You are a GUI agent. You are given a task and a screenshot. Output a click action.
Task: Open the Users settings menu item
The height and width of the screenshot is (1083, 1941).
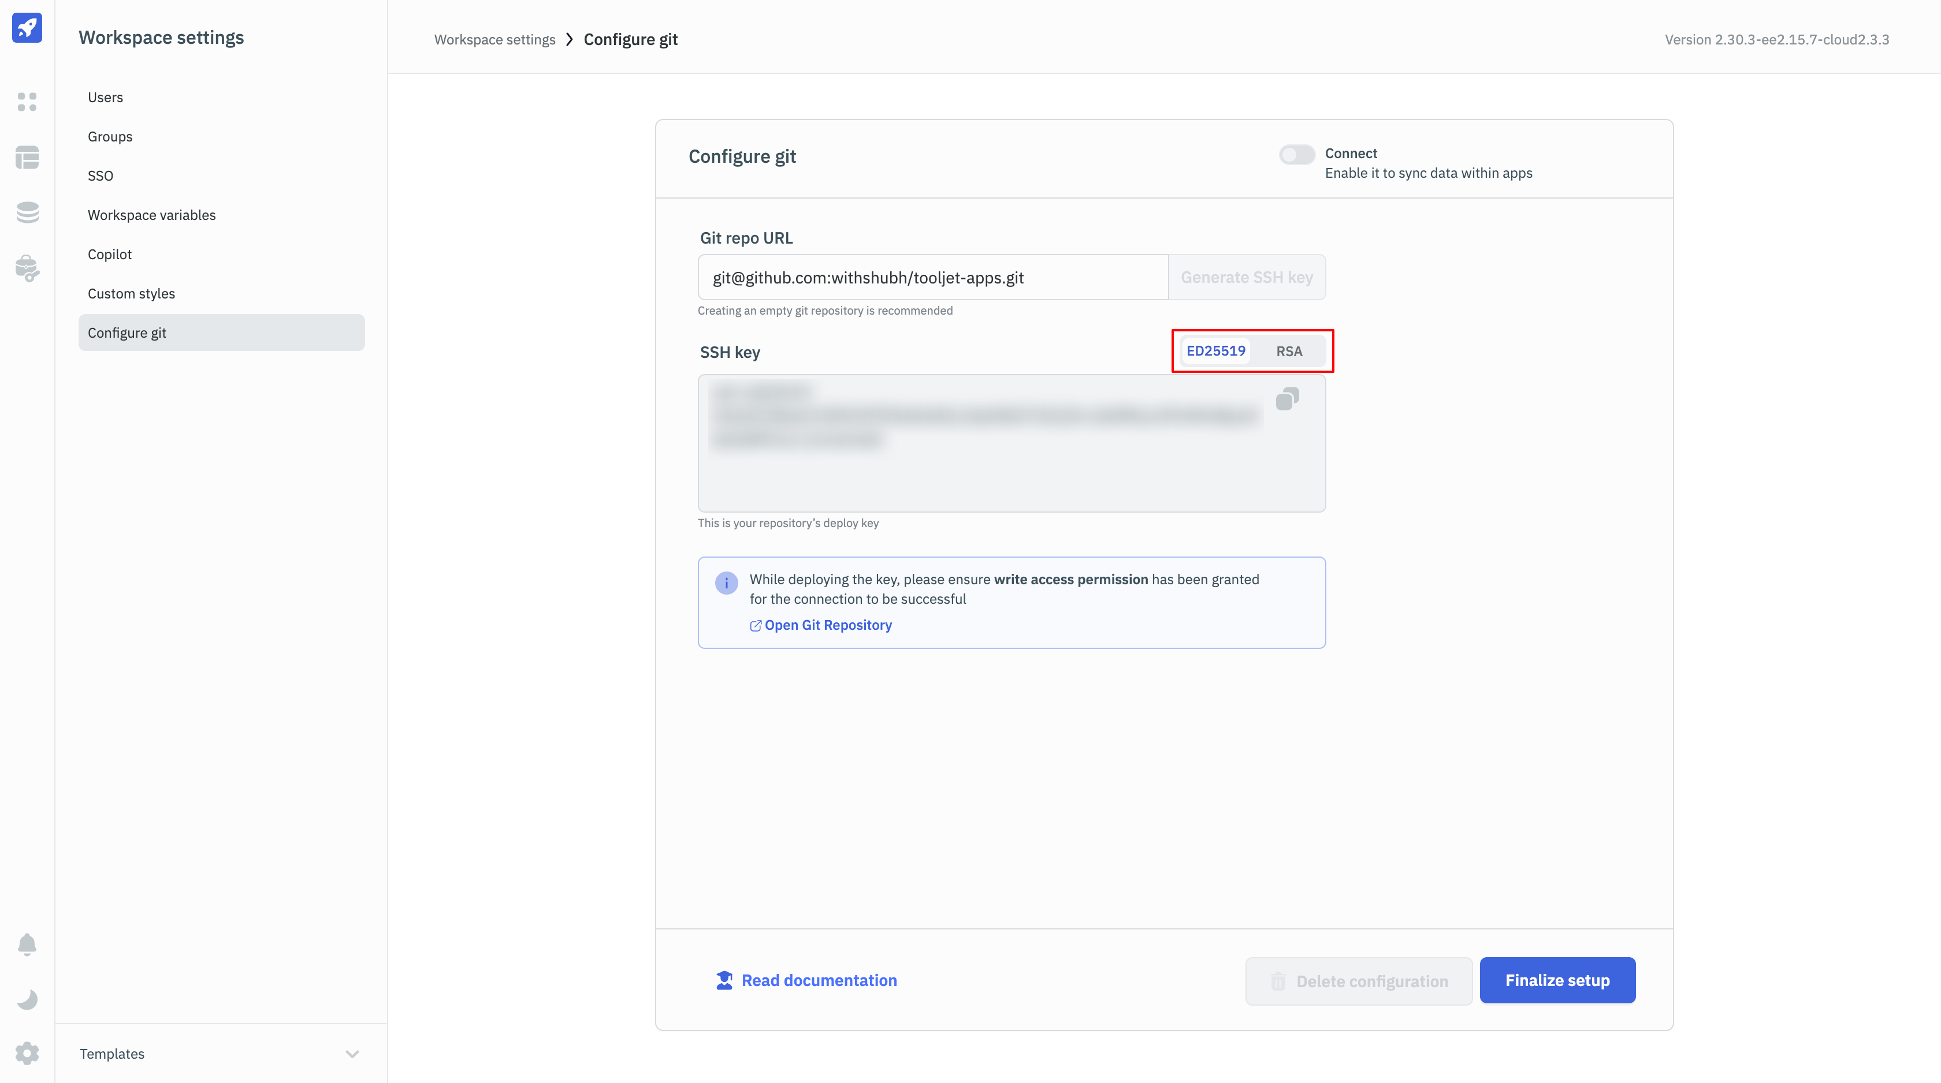click(x=106, y=97)
